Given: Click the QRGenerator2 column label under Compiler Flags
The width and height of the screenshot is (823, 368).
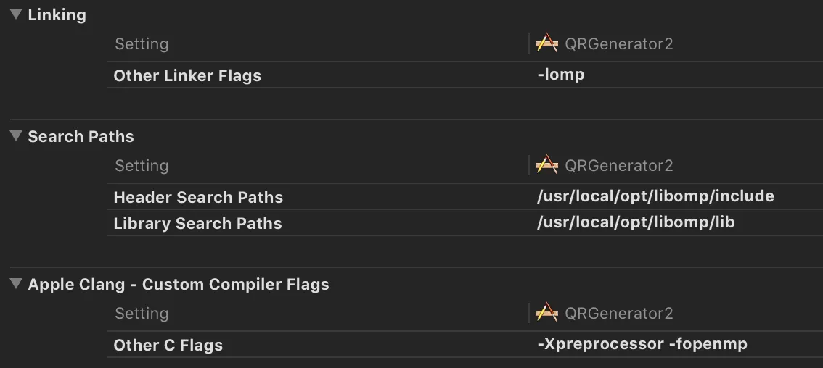Looking at the screenshot, I should (x=619, y=314).
